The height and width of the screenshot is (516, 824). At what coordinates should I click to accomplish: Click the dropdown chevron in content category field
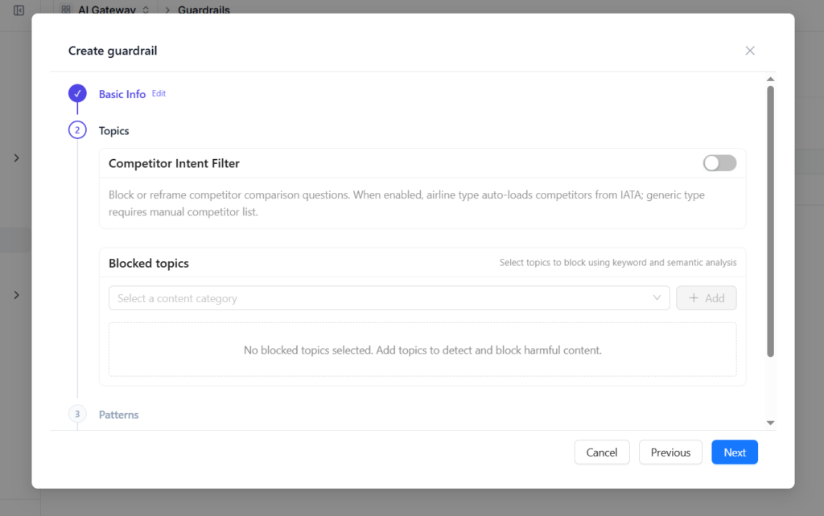657,297
